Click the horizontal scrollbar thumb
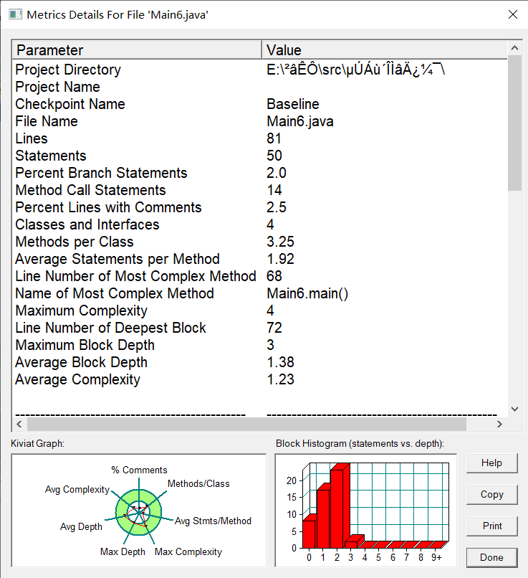Screen dimensions: 528x578 click(246, 425)
